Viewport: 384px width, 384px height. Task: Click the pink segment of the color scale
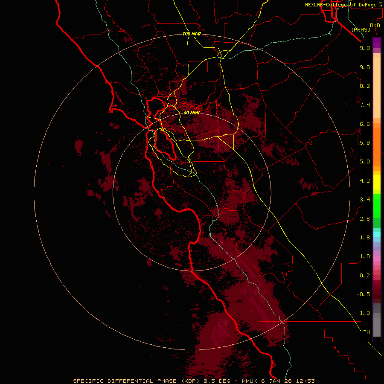[377, 259]
